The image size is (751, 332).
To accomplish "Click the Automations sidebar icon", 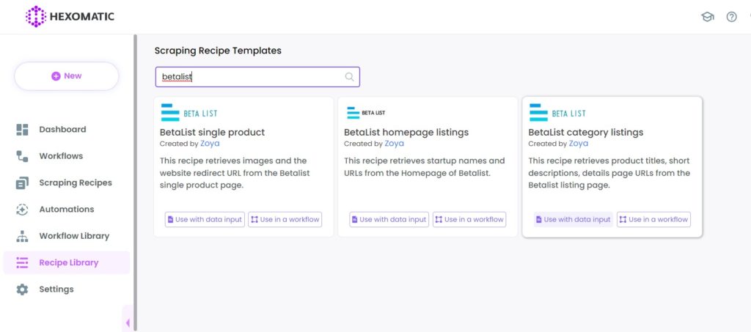I will [x=22, y=210].
